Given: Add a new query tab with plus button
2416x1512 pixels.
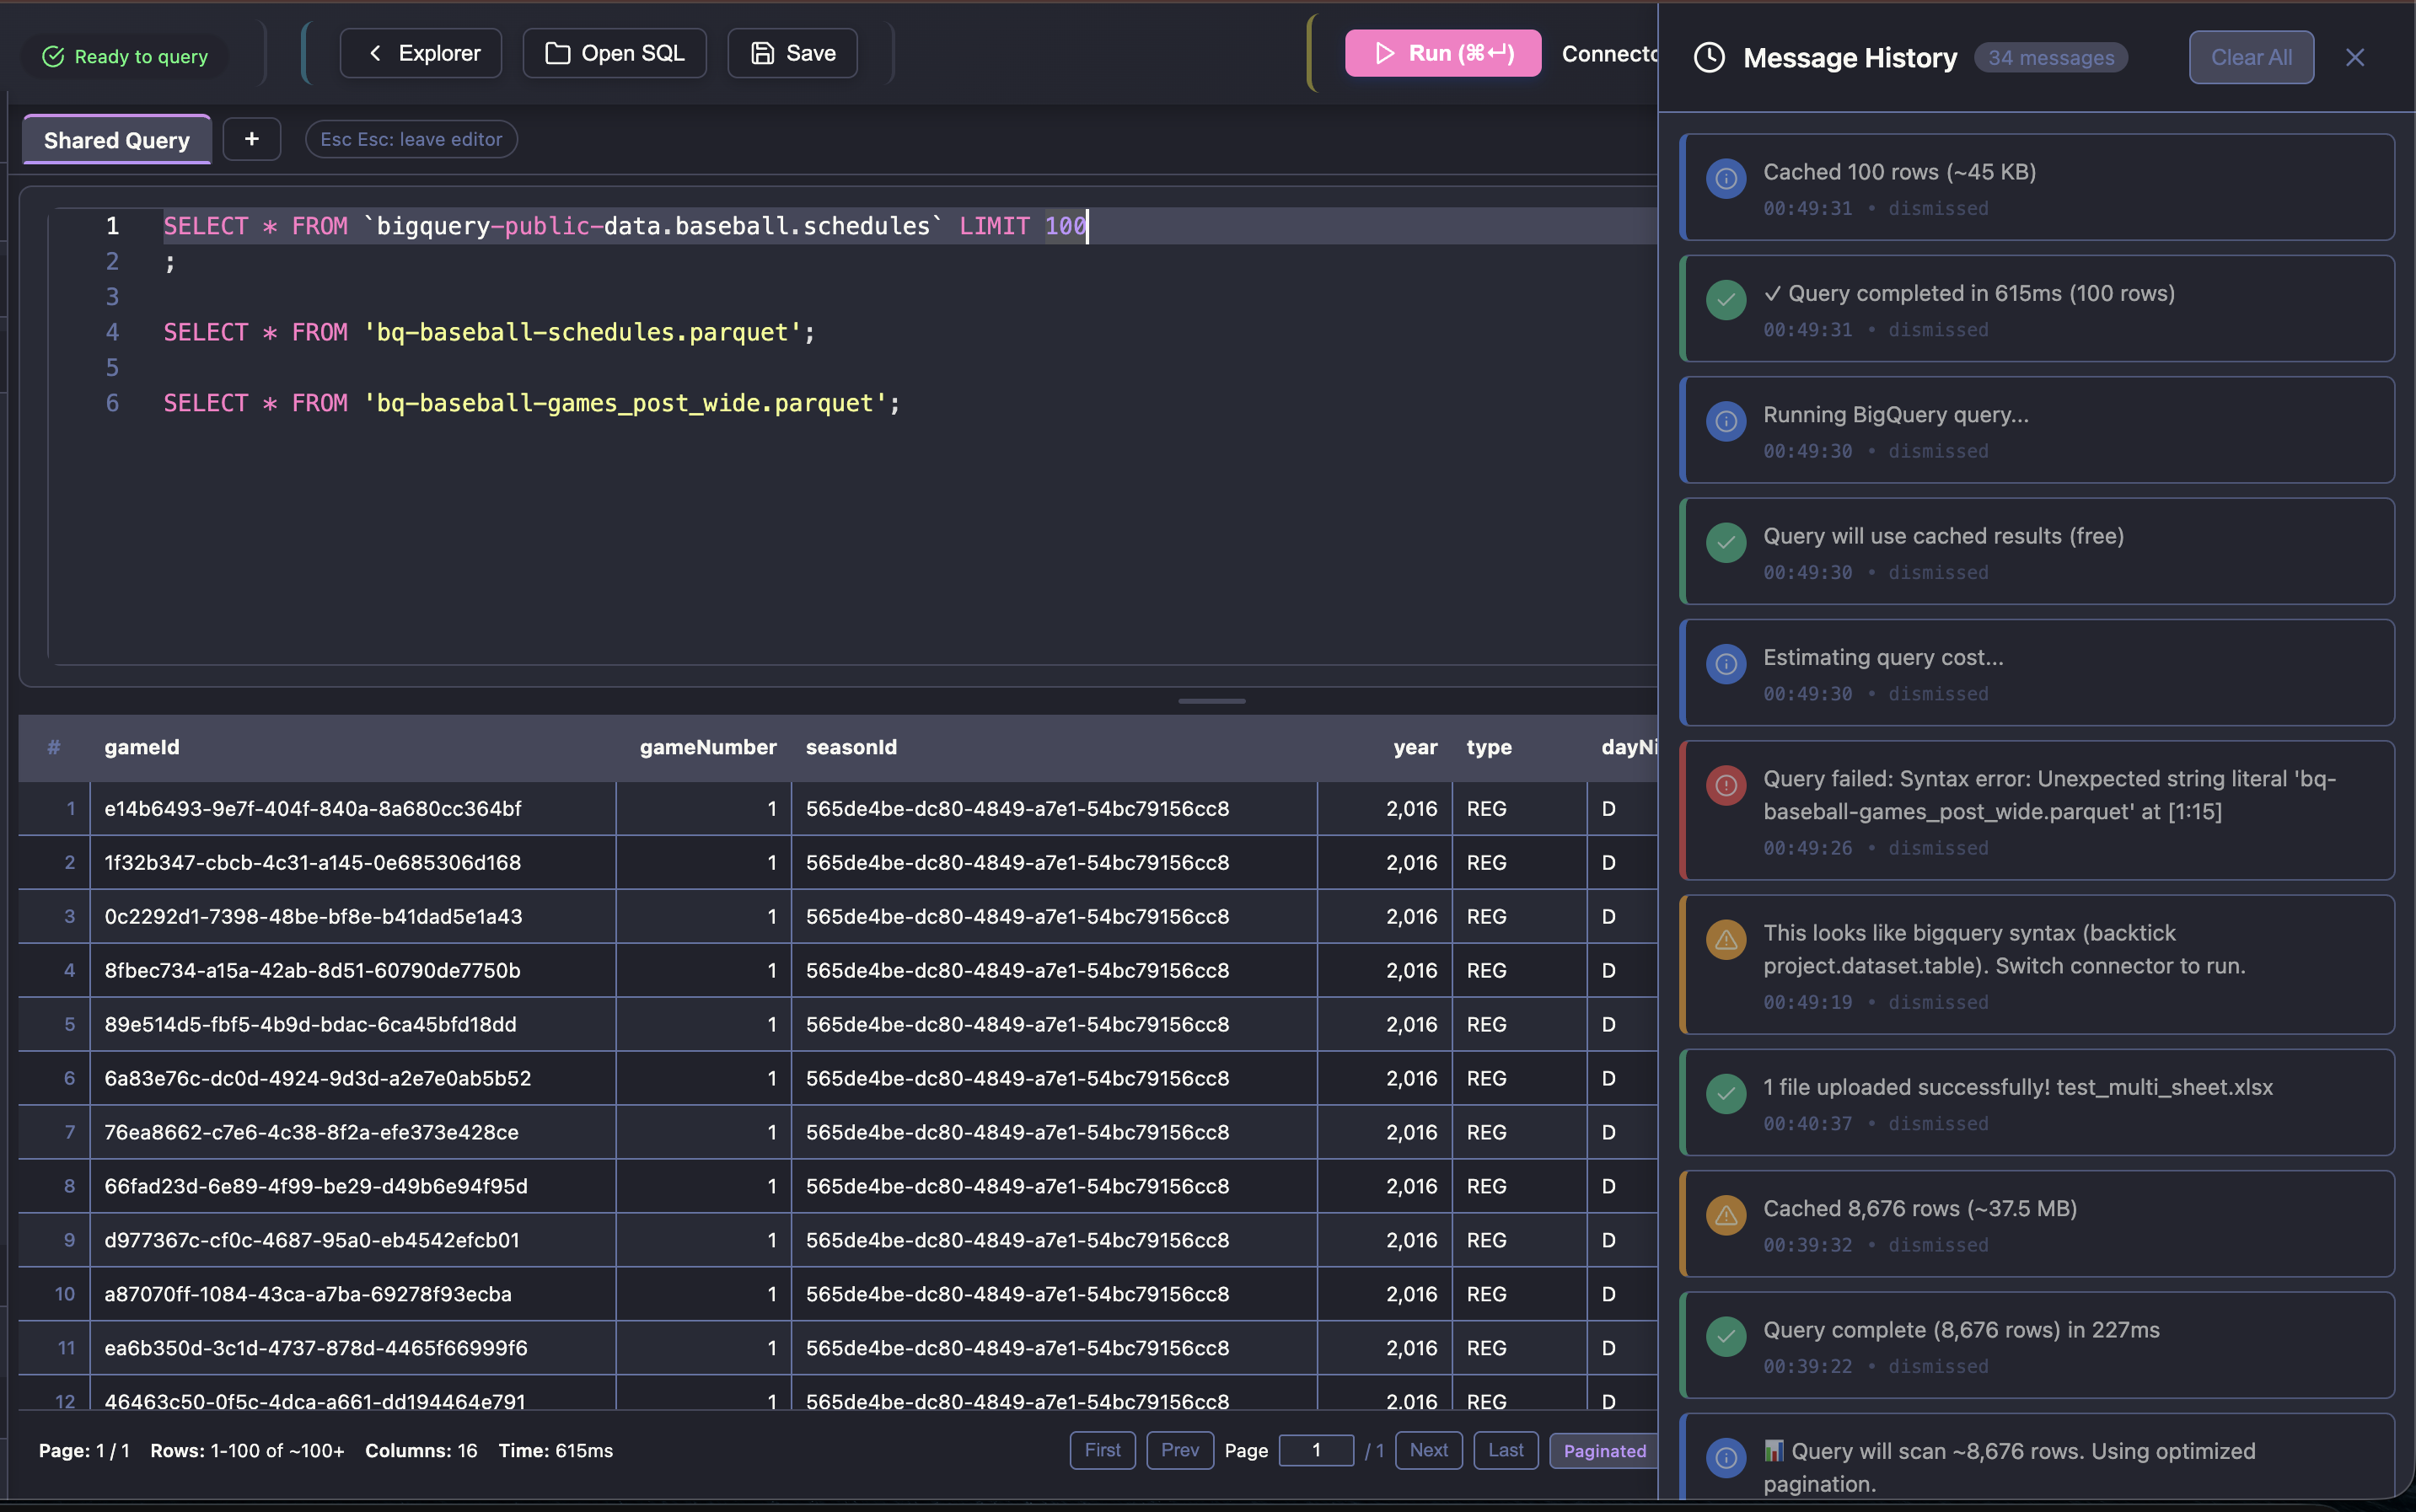Looking at the screenshot, I should tap(252, 139).
